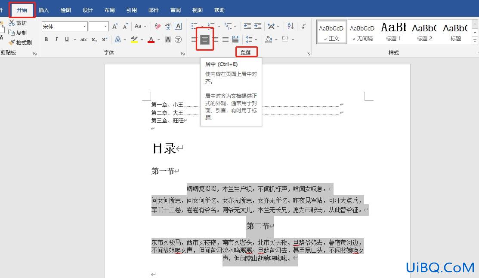Image resolution: width=479 pixels, height=278 pixels.
Task: Open font dialog launcher
Action: [182, 54]
